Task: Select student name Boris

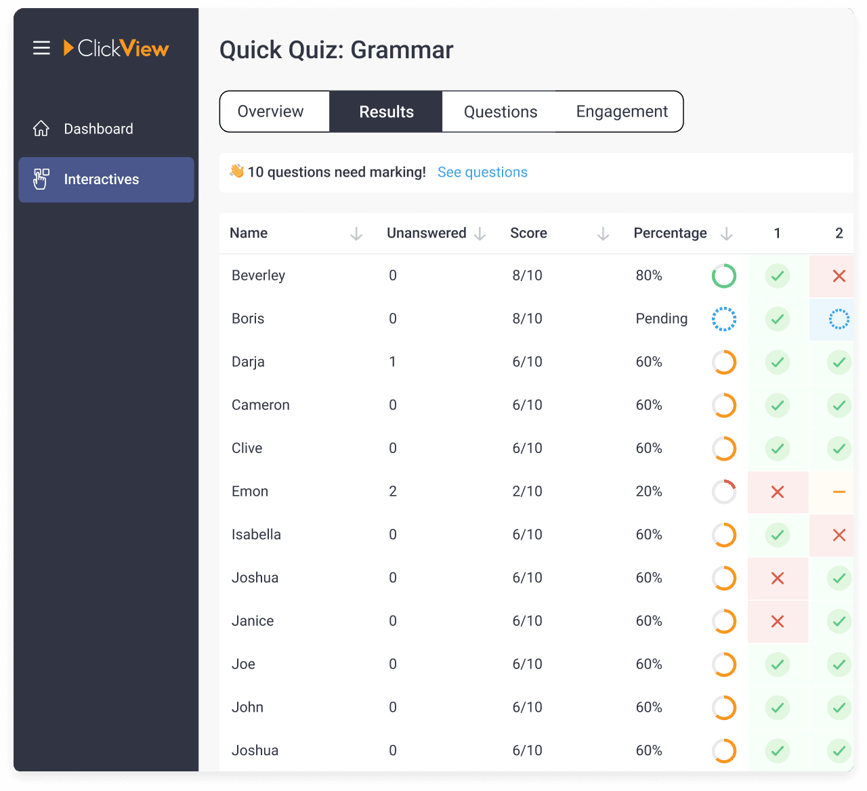Action: pyautogui.click(x=248, y=319)
